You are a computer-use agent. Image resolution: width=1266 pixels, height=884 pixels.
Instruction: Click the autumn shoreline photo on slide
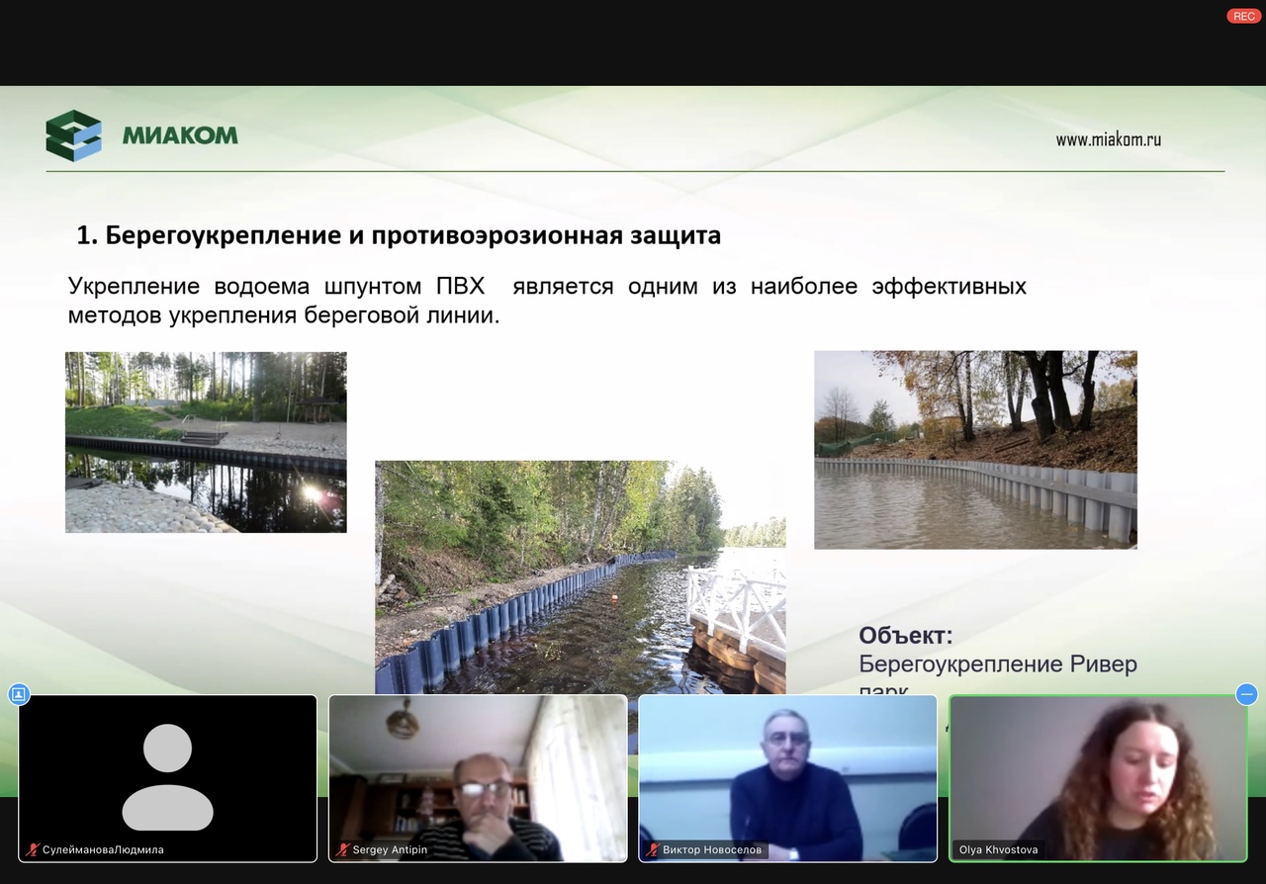975,450
